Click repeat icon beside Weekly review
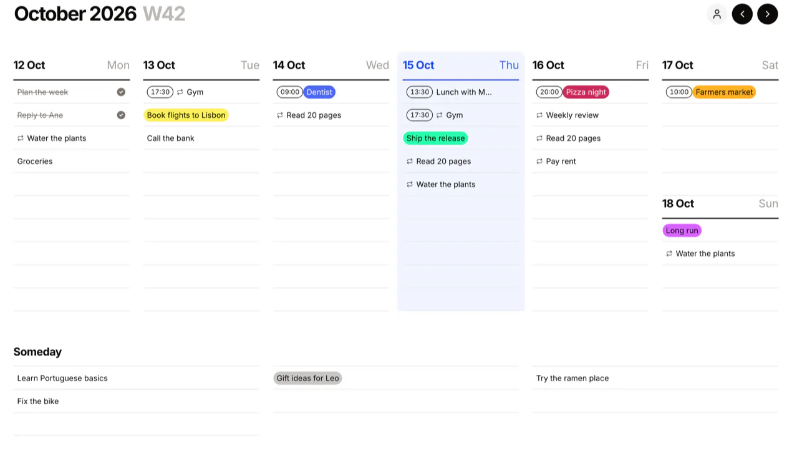 pos(539,115)
